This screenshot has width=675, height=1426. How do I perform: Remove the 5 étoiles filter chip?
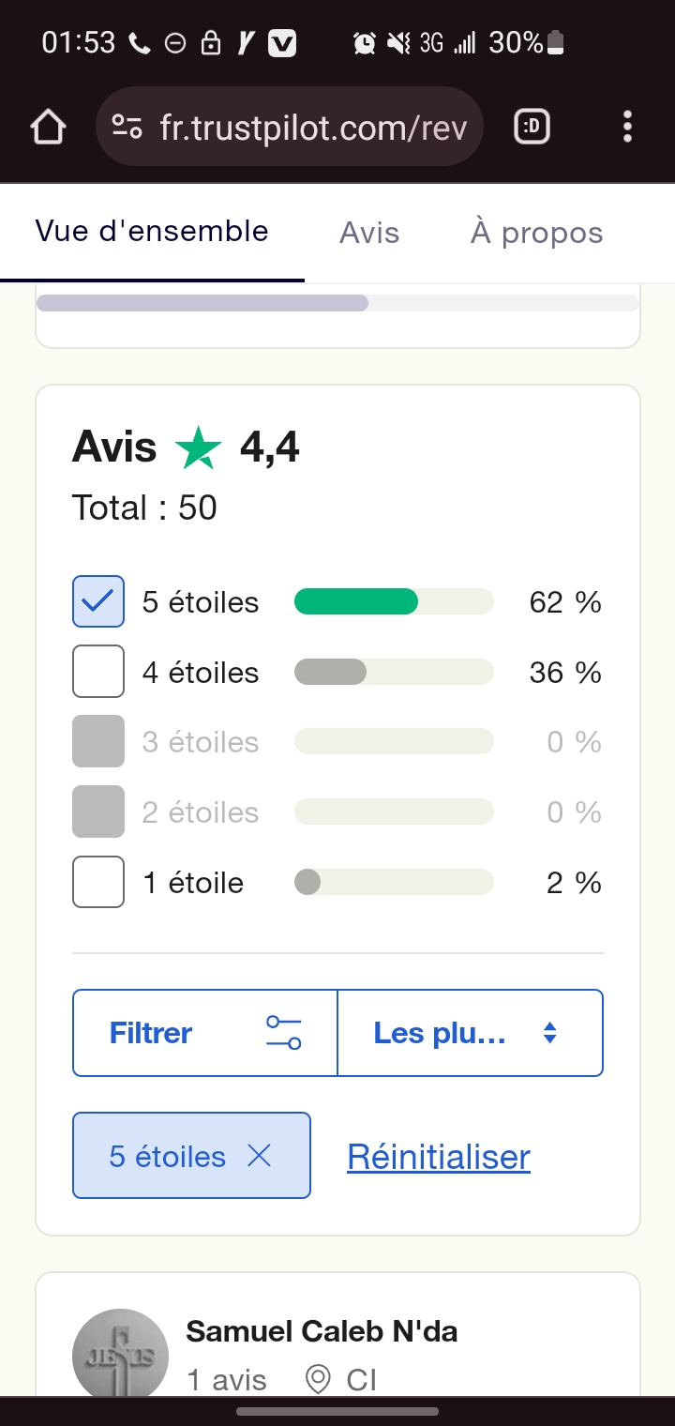pyautogui.click(x=259, y=1157)
